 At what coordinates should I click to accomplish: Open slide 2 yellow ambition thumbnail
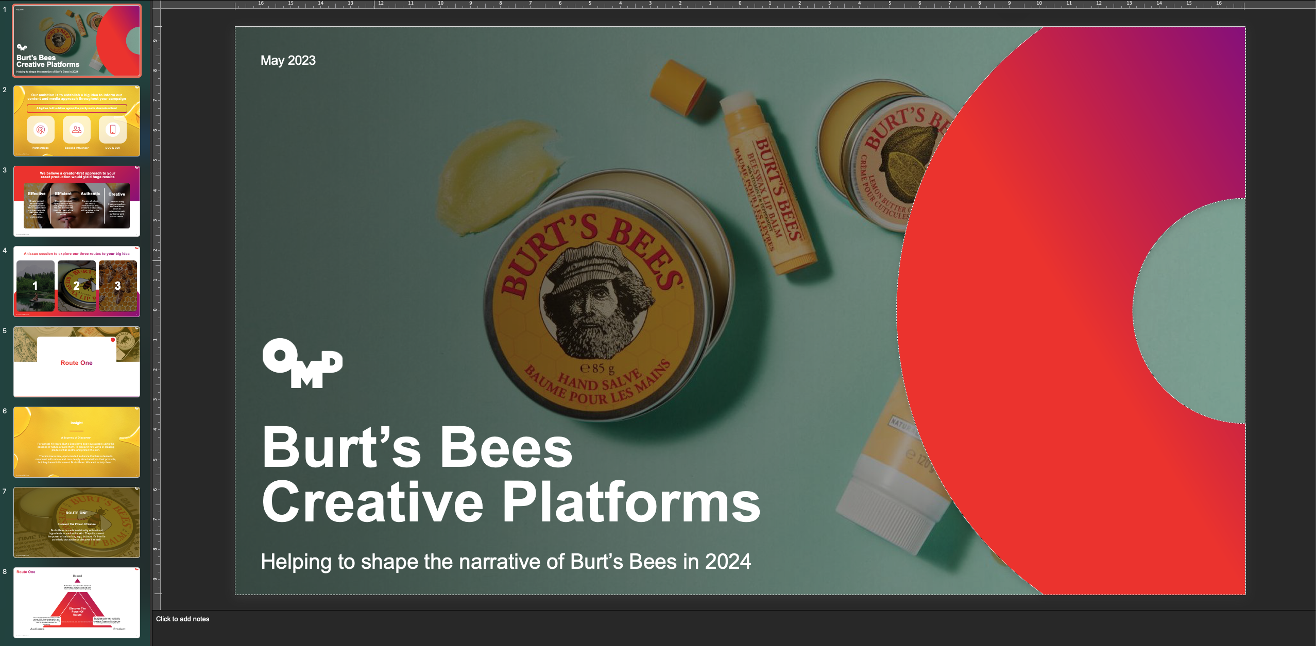77,121
